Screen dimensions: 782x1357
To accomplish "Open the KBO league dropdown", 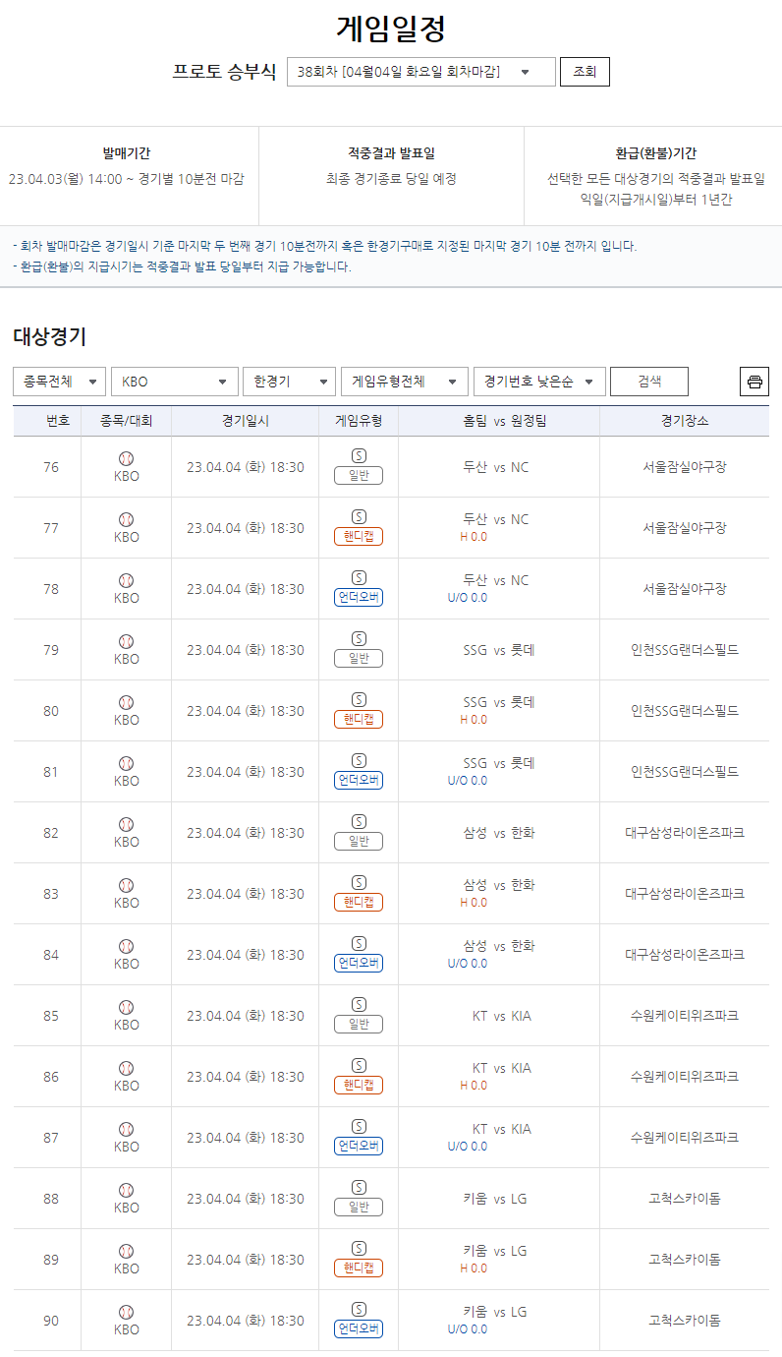I will point(174,382).
